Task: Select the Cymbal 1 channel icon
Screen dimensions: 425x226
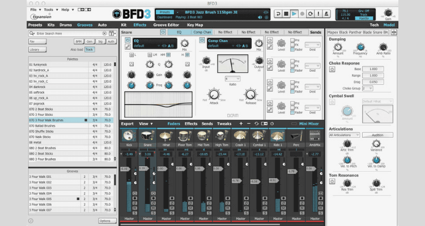Action: (x=259, y=135)
